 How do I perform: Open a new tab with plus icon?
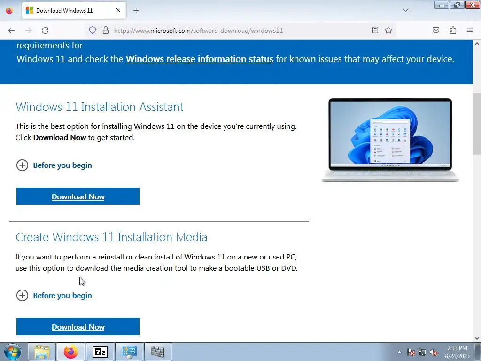136,11
